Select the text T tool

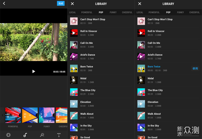(59, 135)
